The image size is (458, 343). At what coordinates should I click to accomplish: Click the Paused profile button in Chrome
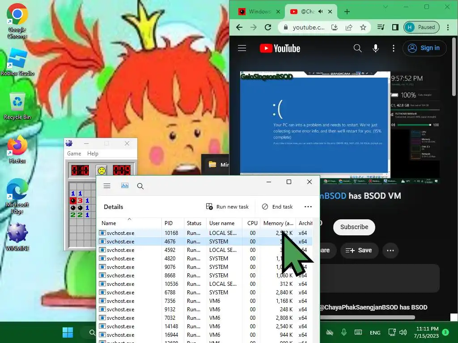point(421,27)
